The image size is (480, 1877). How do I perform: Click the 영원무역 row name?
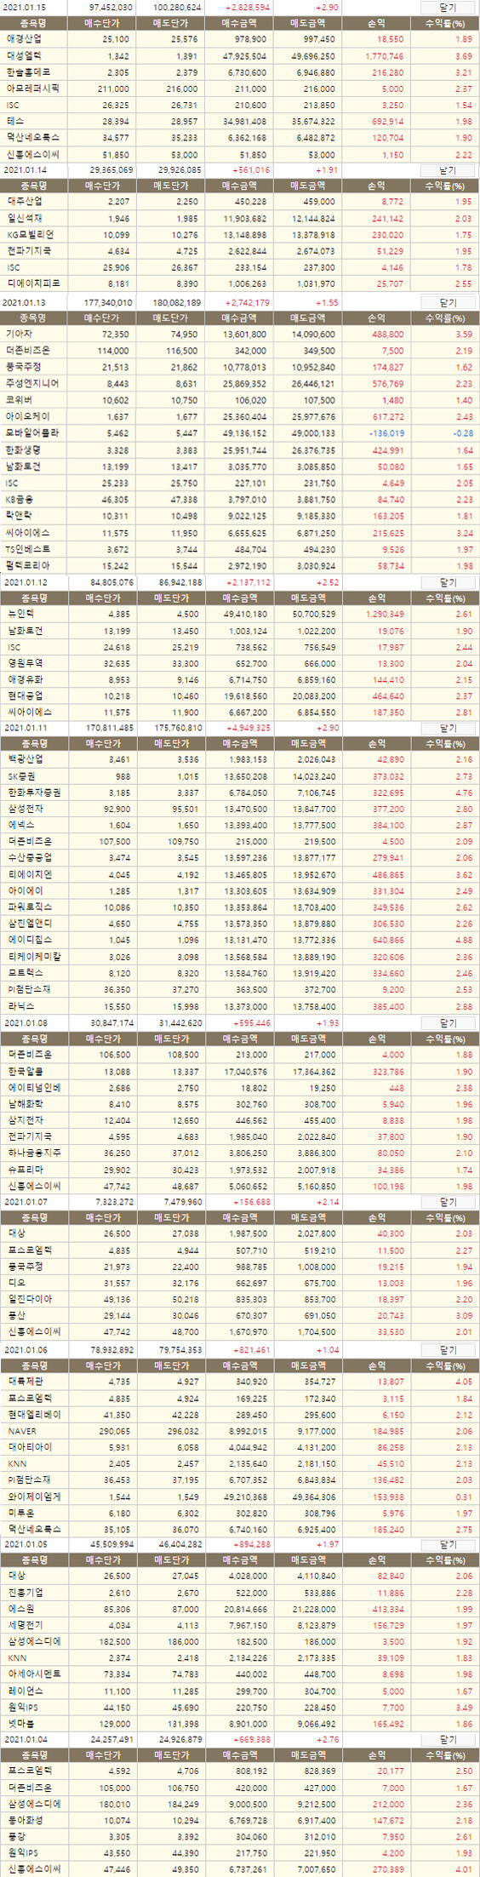[23, 663]
